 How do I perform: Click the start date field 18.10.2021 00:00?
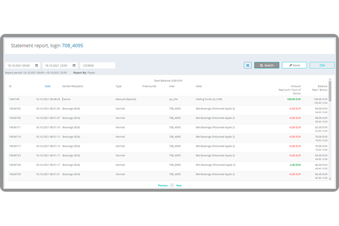(x=19, y=66)
